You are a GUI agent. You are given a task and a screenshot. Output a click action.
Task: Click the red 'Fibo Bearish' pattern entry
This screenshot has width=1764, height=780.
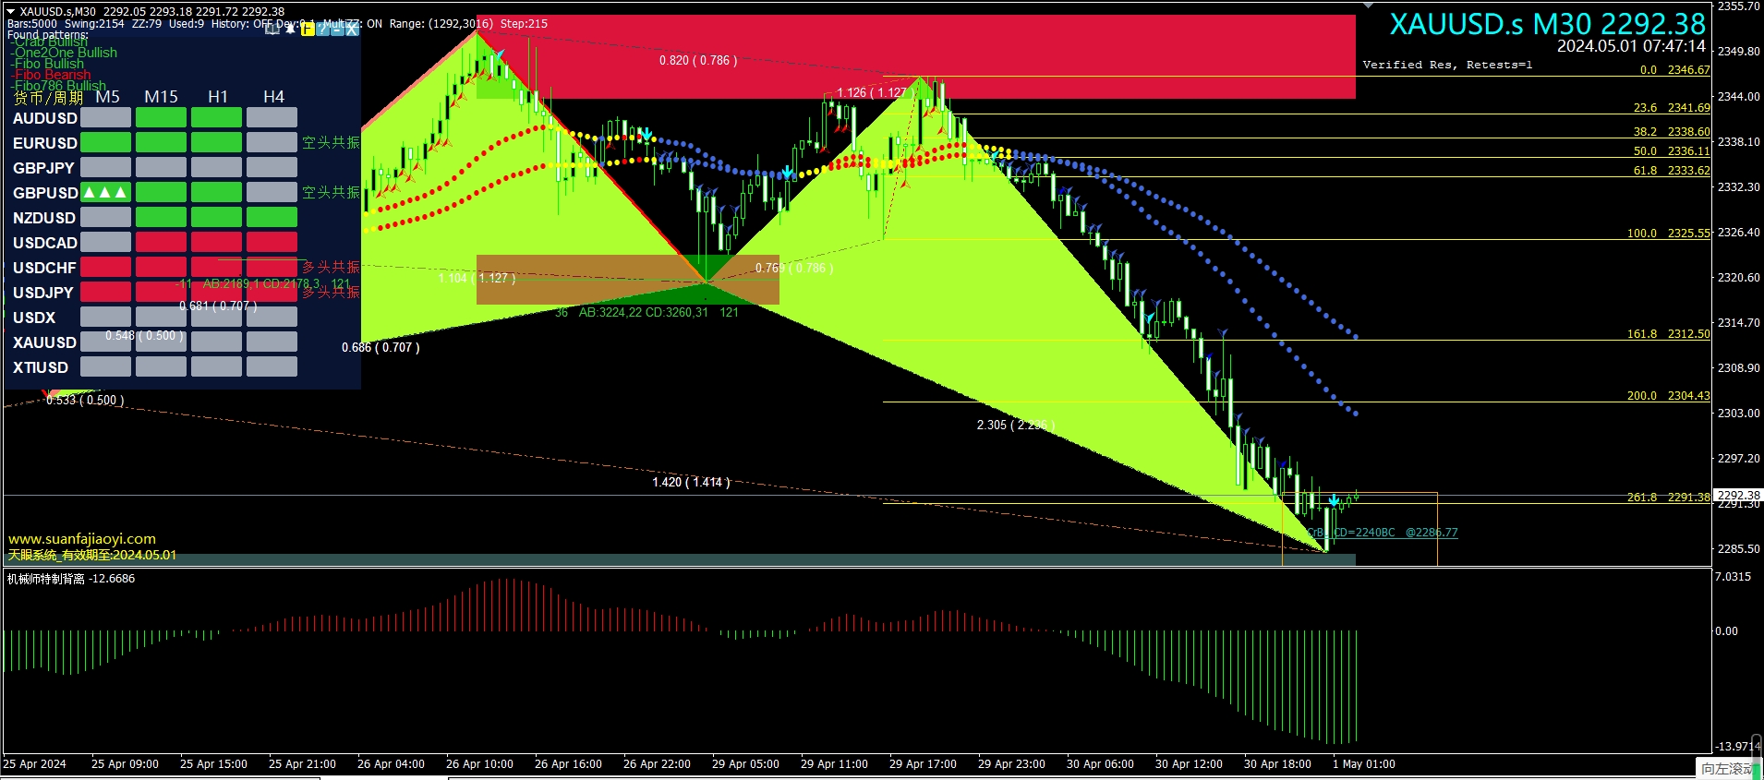tap(51, 75)
